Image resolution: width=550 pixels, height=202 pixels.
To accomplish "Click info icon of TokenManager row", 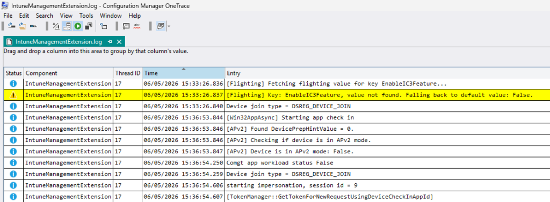I will click(x=13, y=197).
